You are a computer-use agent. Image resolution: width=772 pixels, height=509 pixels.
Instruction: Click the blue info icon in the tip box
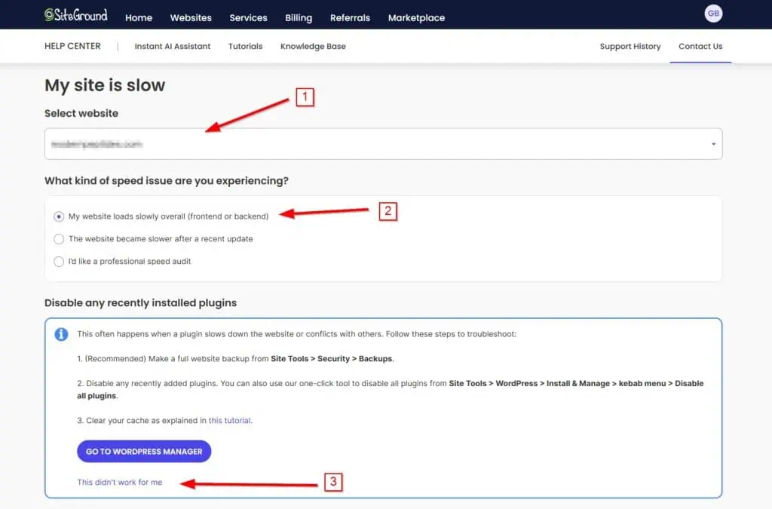coord(61,334)
